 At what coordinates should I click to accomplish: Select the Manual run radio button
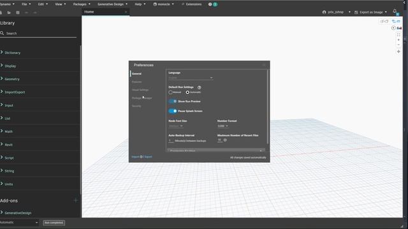click(170, 92)
